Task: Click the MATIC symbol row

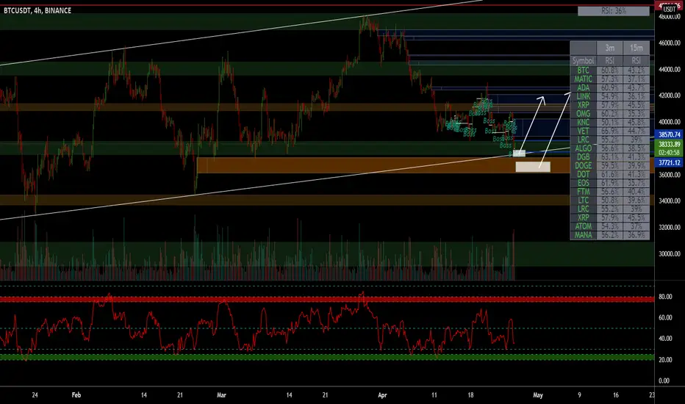Action: tap(584, 79)
